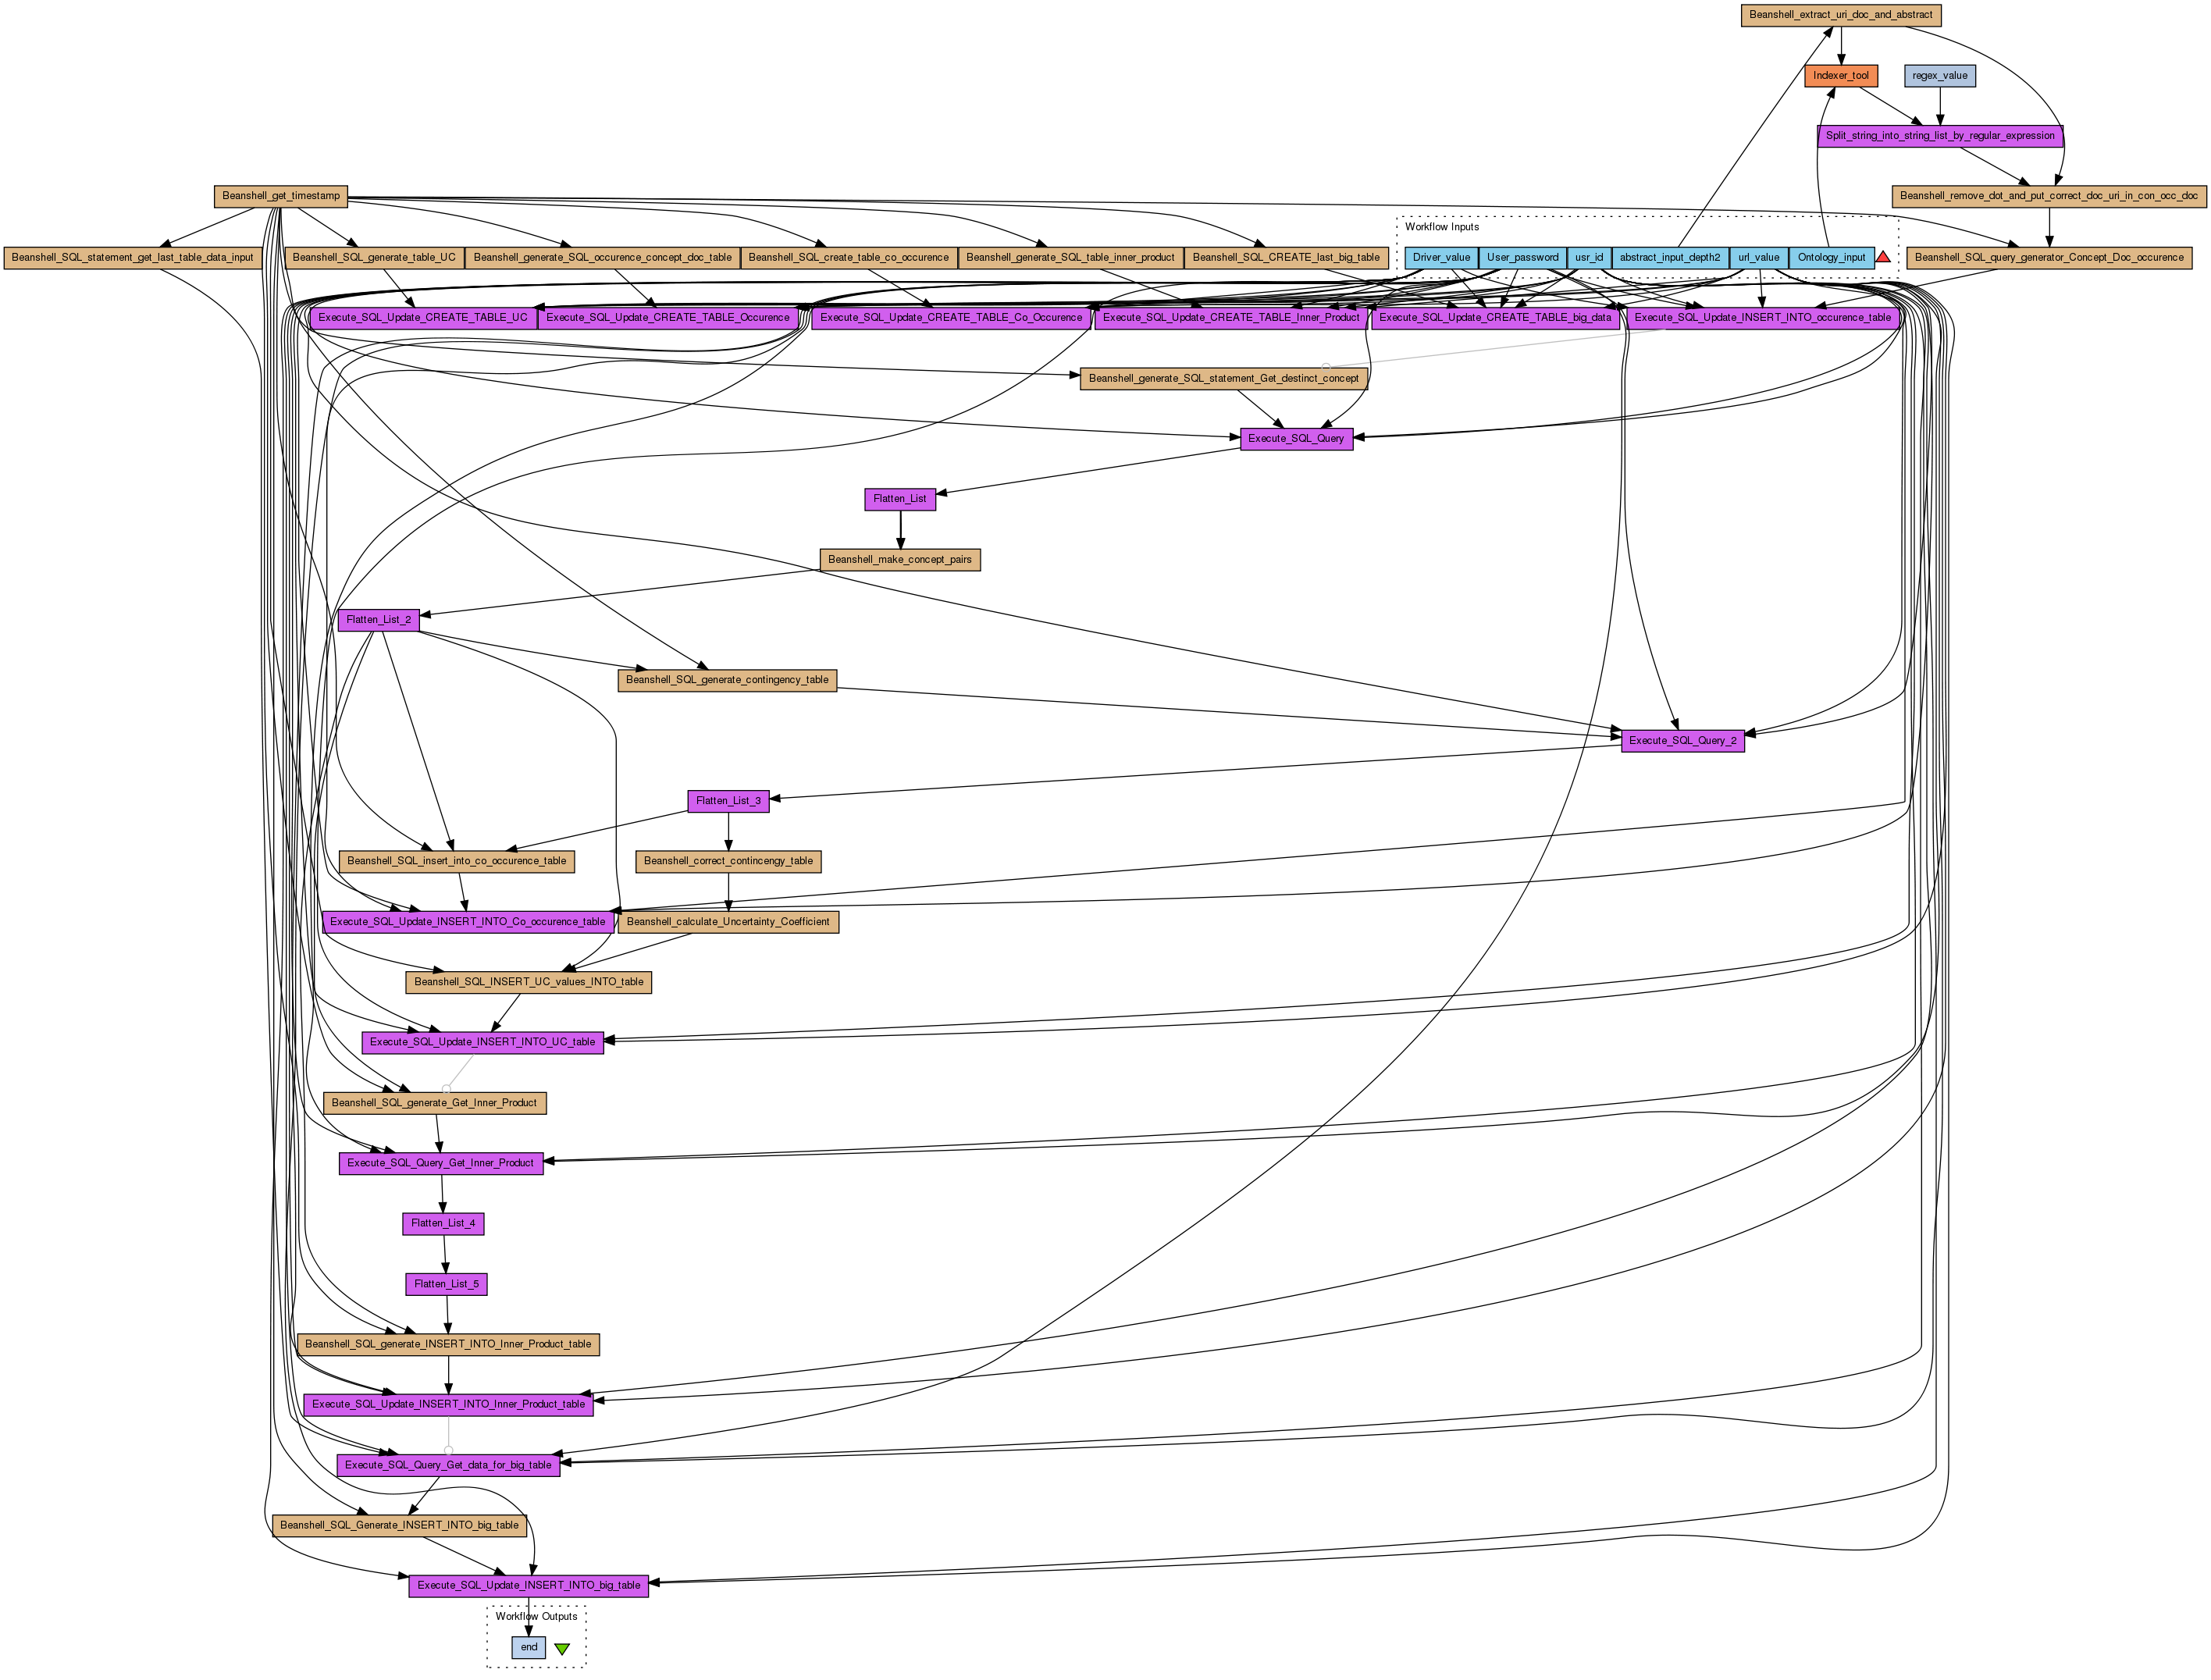
Task: Select the regex_value node
Action: pos(1939,76)
